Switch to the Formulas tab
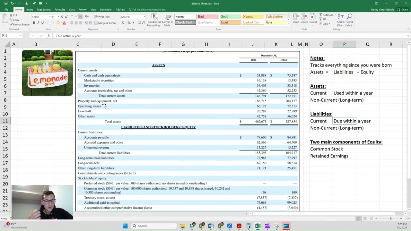 [x=60, y=10]
